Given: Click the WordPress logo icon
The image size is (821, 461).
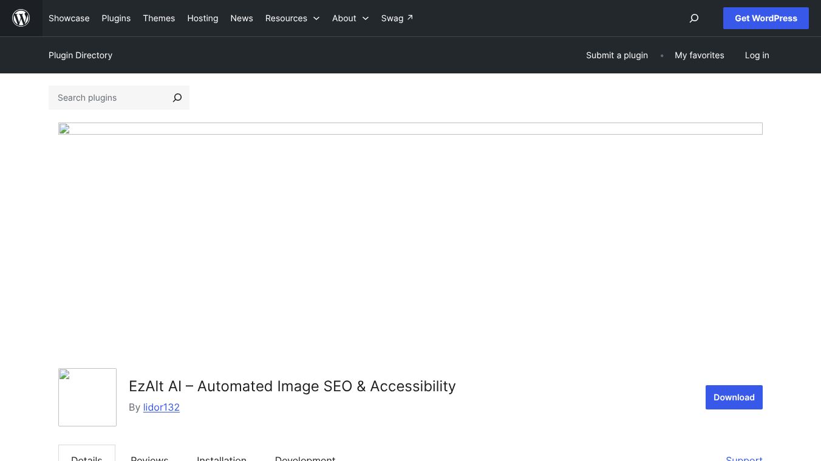Looking at the screenshot, I should pos(21,18).
